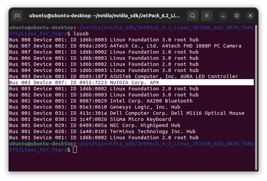Click the Bus 005 Device 001 line
The width and height of the screenshot is (267, 181).
104,65
